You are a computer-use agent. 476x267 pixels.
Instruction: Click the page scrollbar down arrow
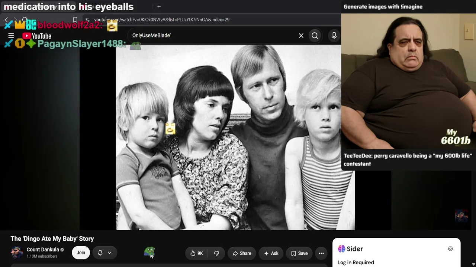[473, 264]
